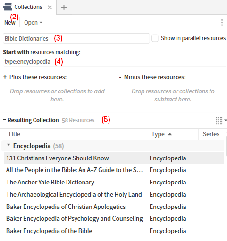
Task: Select the Collections tab
Action: coord(28,7)
